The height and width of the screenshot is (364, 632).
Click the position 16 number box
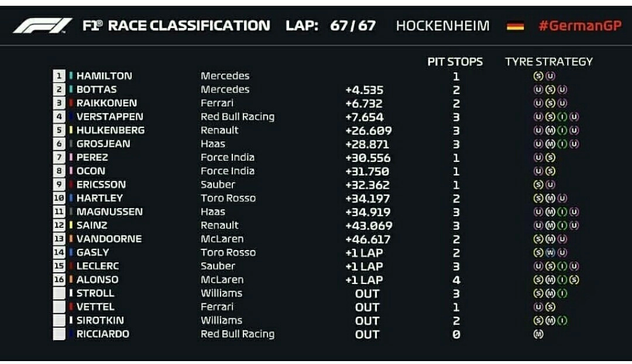(x=59, y=279)
